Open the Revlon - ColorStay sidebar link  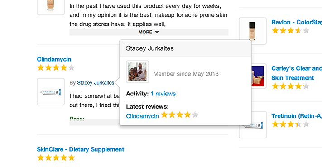pos(297,22)
